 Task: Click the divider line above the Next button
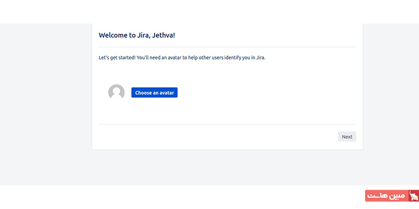click(x=227, y=124)
